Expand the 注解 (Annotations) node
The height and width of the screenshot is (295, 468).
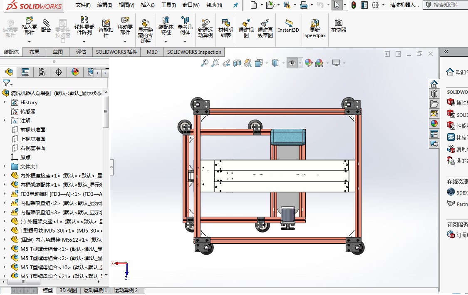coord(5,120)
